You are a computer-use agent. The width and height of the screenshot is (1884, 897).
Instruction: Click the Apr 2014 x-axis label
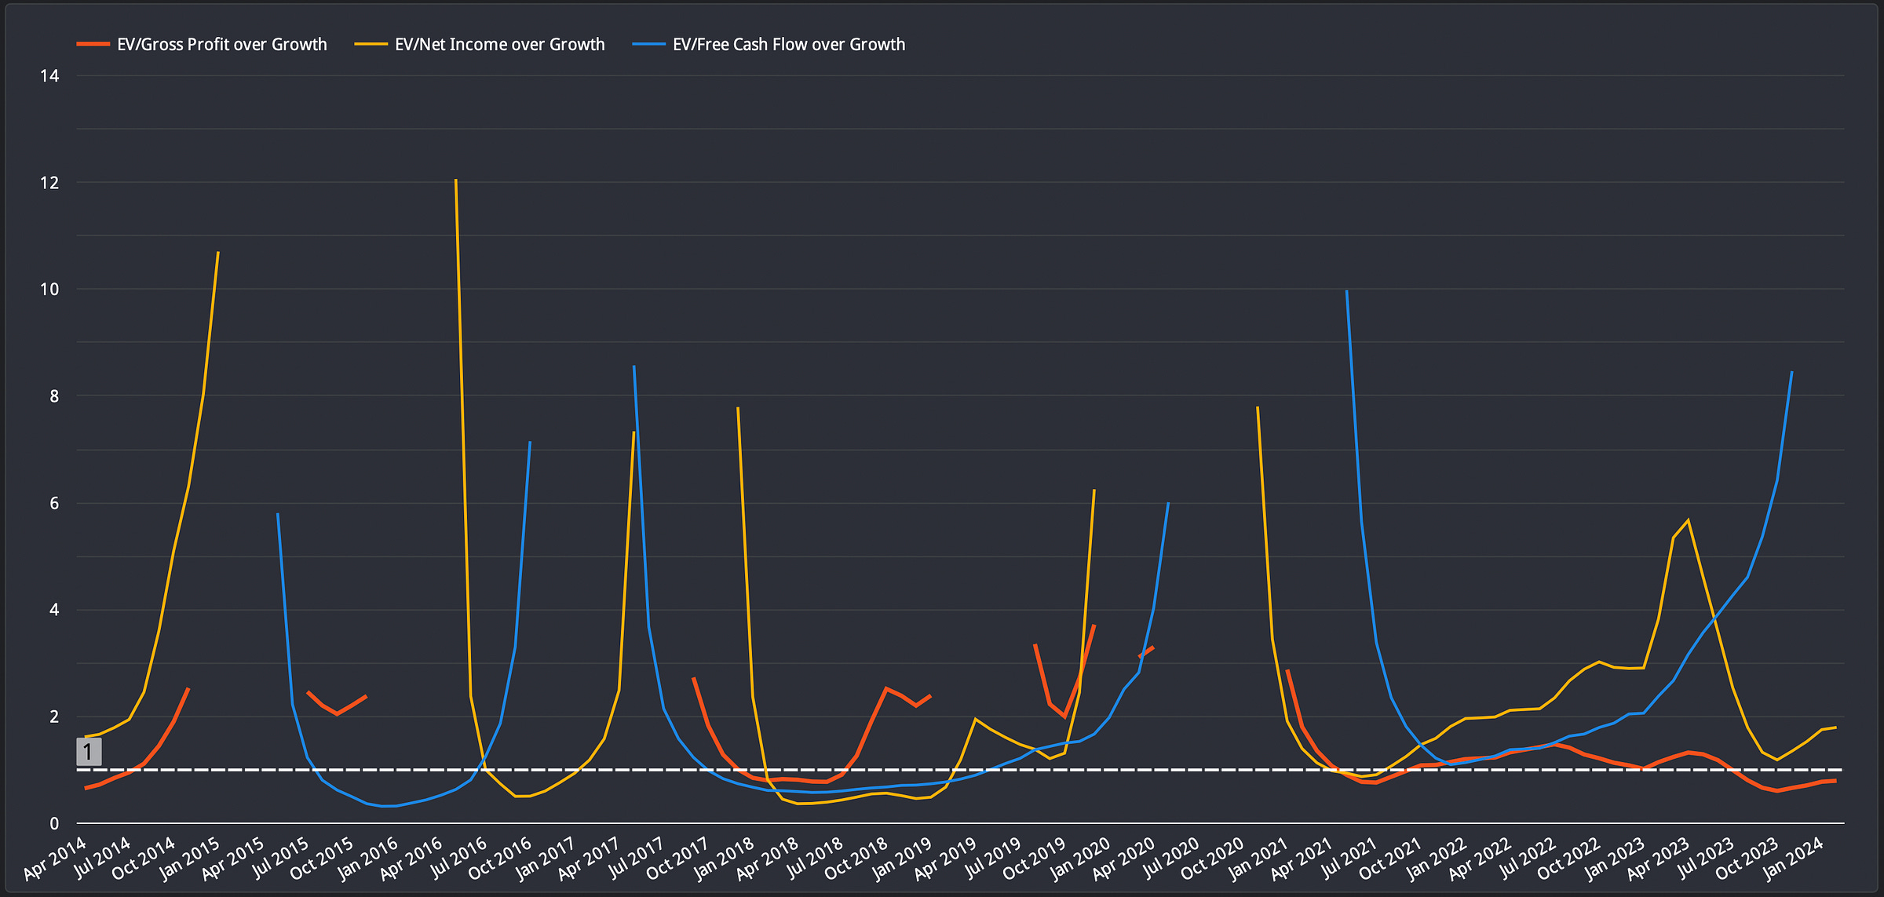(x=57, y=858)
